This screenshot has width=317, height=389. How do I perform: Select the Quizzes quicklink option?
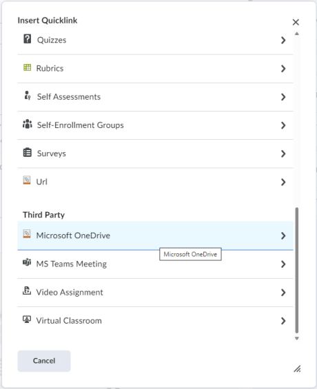155,40
